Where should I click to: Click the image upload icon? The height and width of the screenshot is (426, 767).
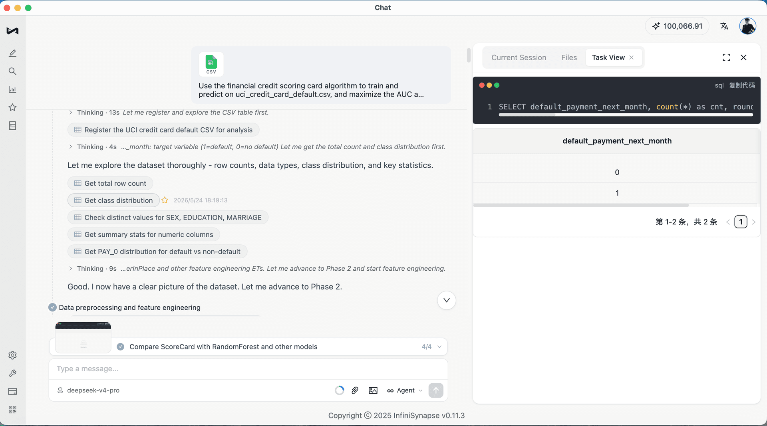(x=373, y=390)
